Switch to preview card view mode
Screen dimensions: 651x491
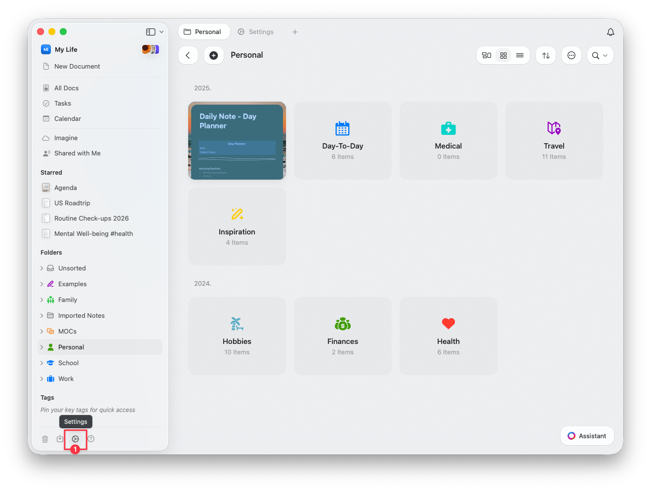tap(487, 55)
